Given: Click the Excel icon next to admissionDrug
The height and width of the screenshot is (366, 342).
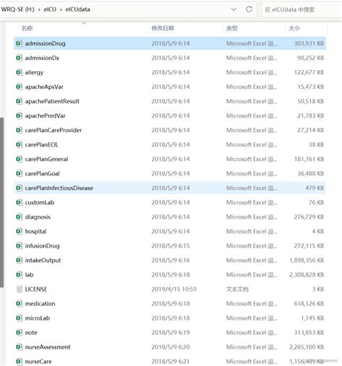Looking at the screenshot, I should point(19,43).
